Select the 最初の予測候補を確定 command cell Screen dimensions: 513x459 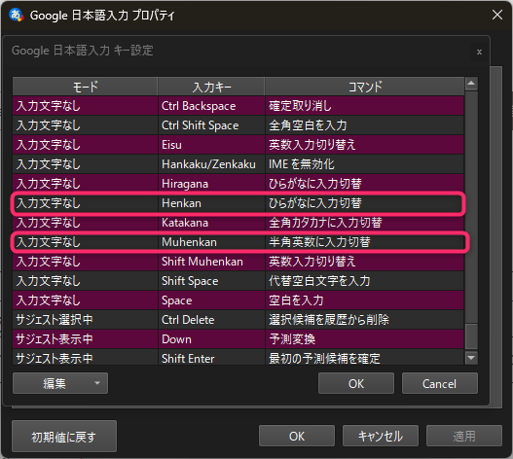(x=364, y=358)
